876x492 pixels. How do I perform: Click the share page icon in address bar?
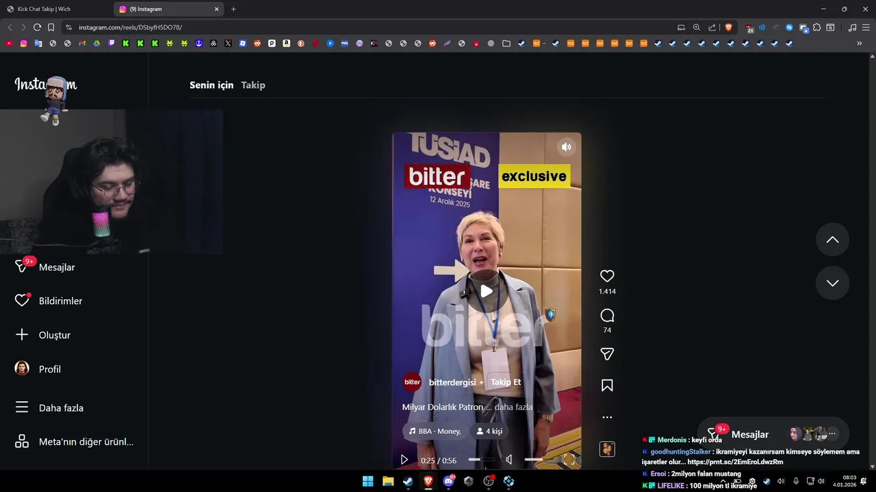coord(712,27)
